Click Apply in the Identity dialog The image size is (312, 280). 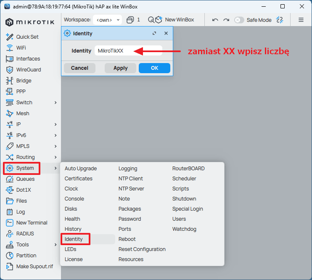pyautogui.click(x=120, y=68)
